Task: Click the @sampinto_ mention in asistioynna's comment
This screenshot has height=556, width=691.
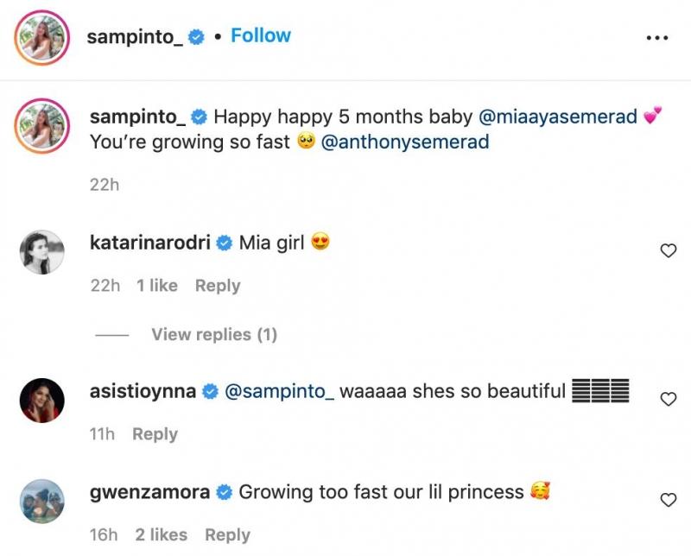Action: coord(278,392)
